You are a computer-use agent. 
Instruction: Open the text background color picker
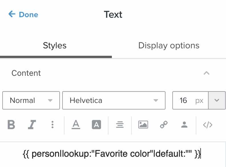(x=96, y=125)
